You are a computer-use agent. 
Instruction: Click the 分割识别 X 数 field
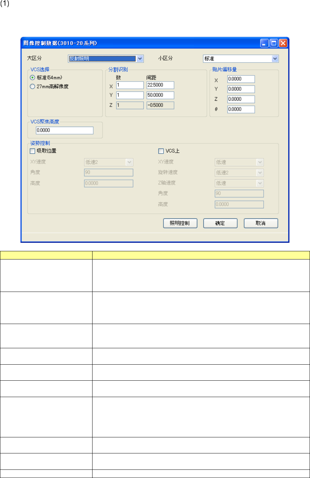click(130, 85)
